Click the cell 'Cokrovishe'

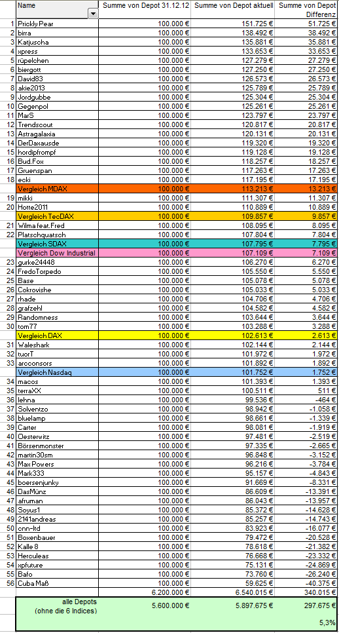click(x=57, y=290)
